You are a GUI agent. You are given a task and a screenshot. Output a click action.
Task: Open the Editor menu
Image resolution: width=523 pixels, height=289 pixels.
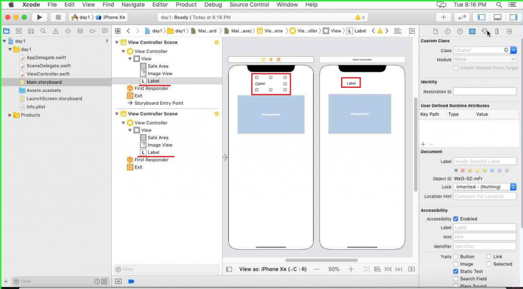[160, 5]
